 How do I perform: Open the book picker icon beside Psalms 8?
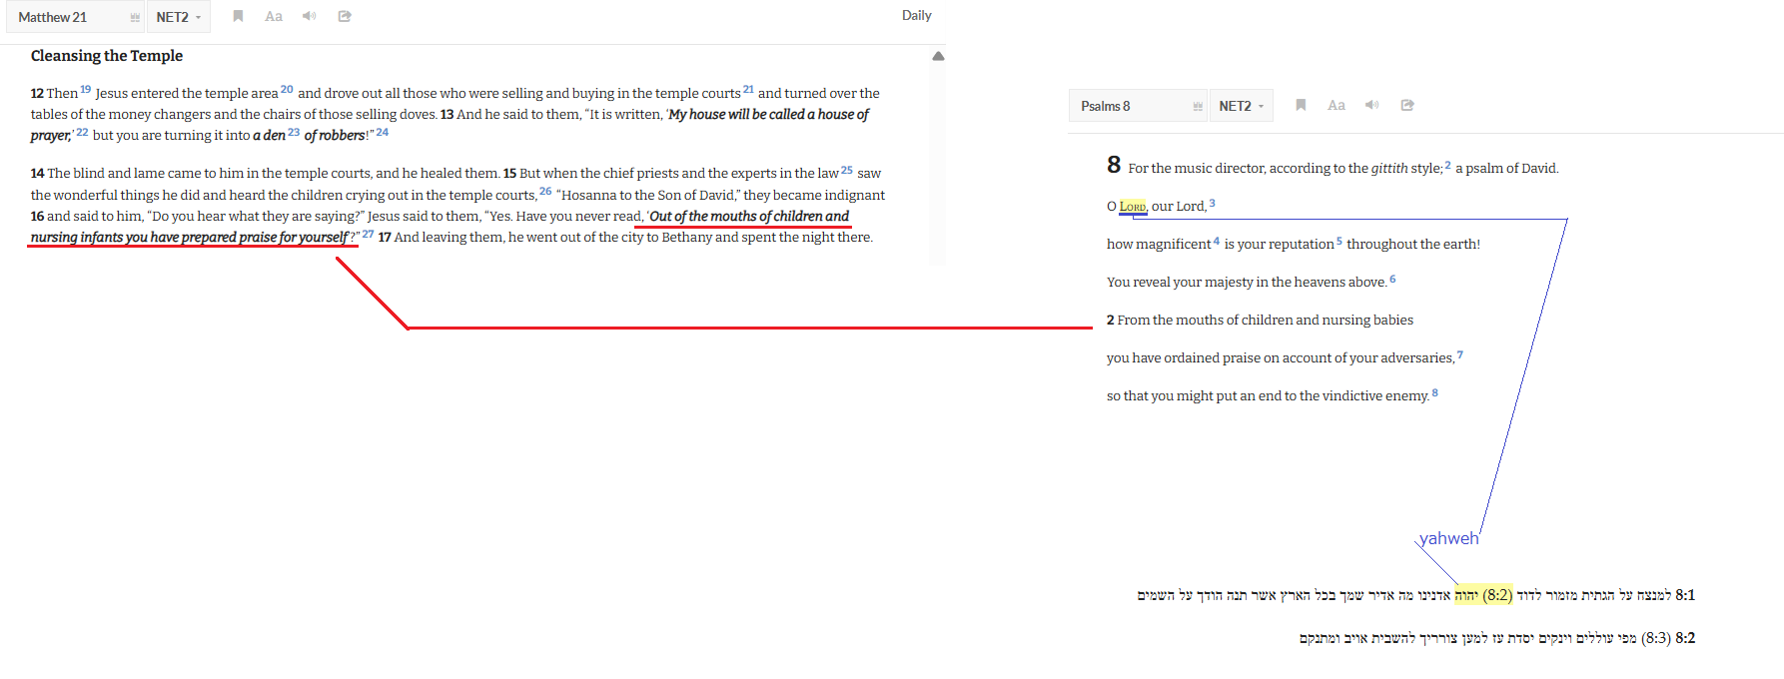(x=1198, y=106)
